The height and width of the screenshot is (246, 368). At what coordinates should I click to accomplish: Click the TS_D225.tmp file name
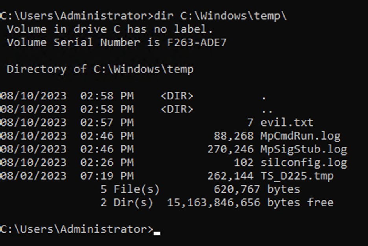297,176
